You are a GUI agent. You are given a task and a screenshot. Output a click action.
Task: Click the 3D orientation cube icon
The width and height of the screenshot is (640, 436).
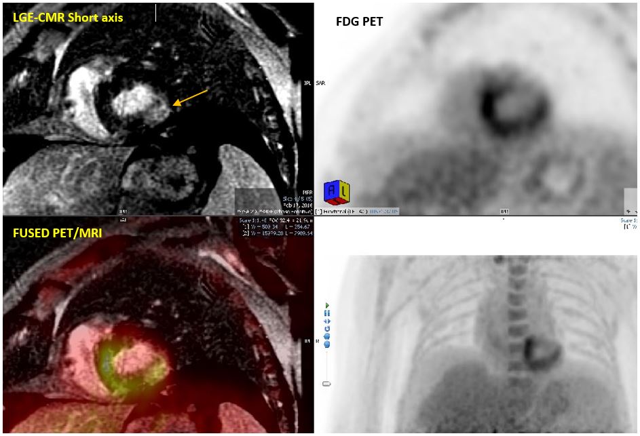pos(337,192)
